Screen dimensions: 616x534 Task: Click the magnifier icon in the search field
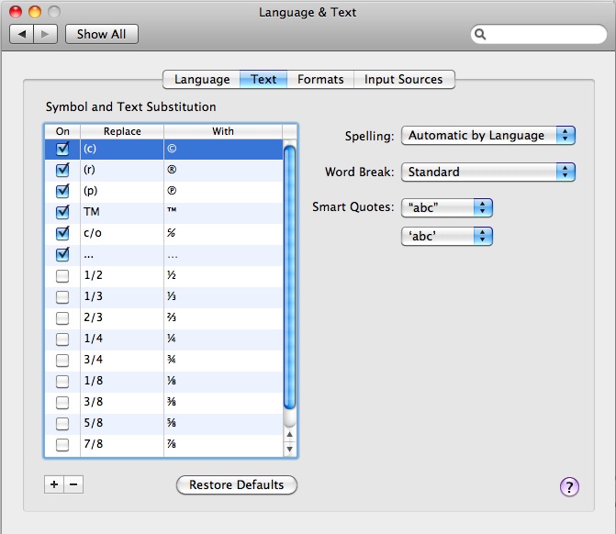[x=480, y=34]
